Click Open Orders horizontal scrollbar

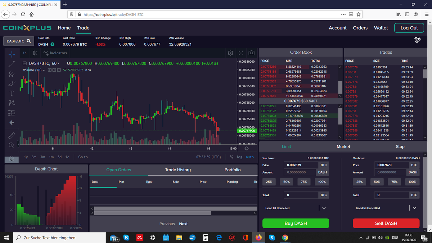[x=152, y=213]
